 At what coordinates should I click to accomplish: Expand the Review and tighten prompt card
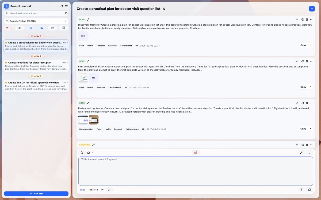pyautogui.click(x=88, y=103)
